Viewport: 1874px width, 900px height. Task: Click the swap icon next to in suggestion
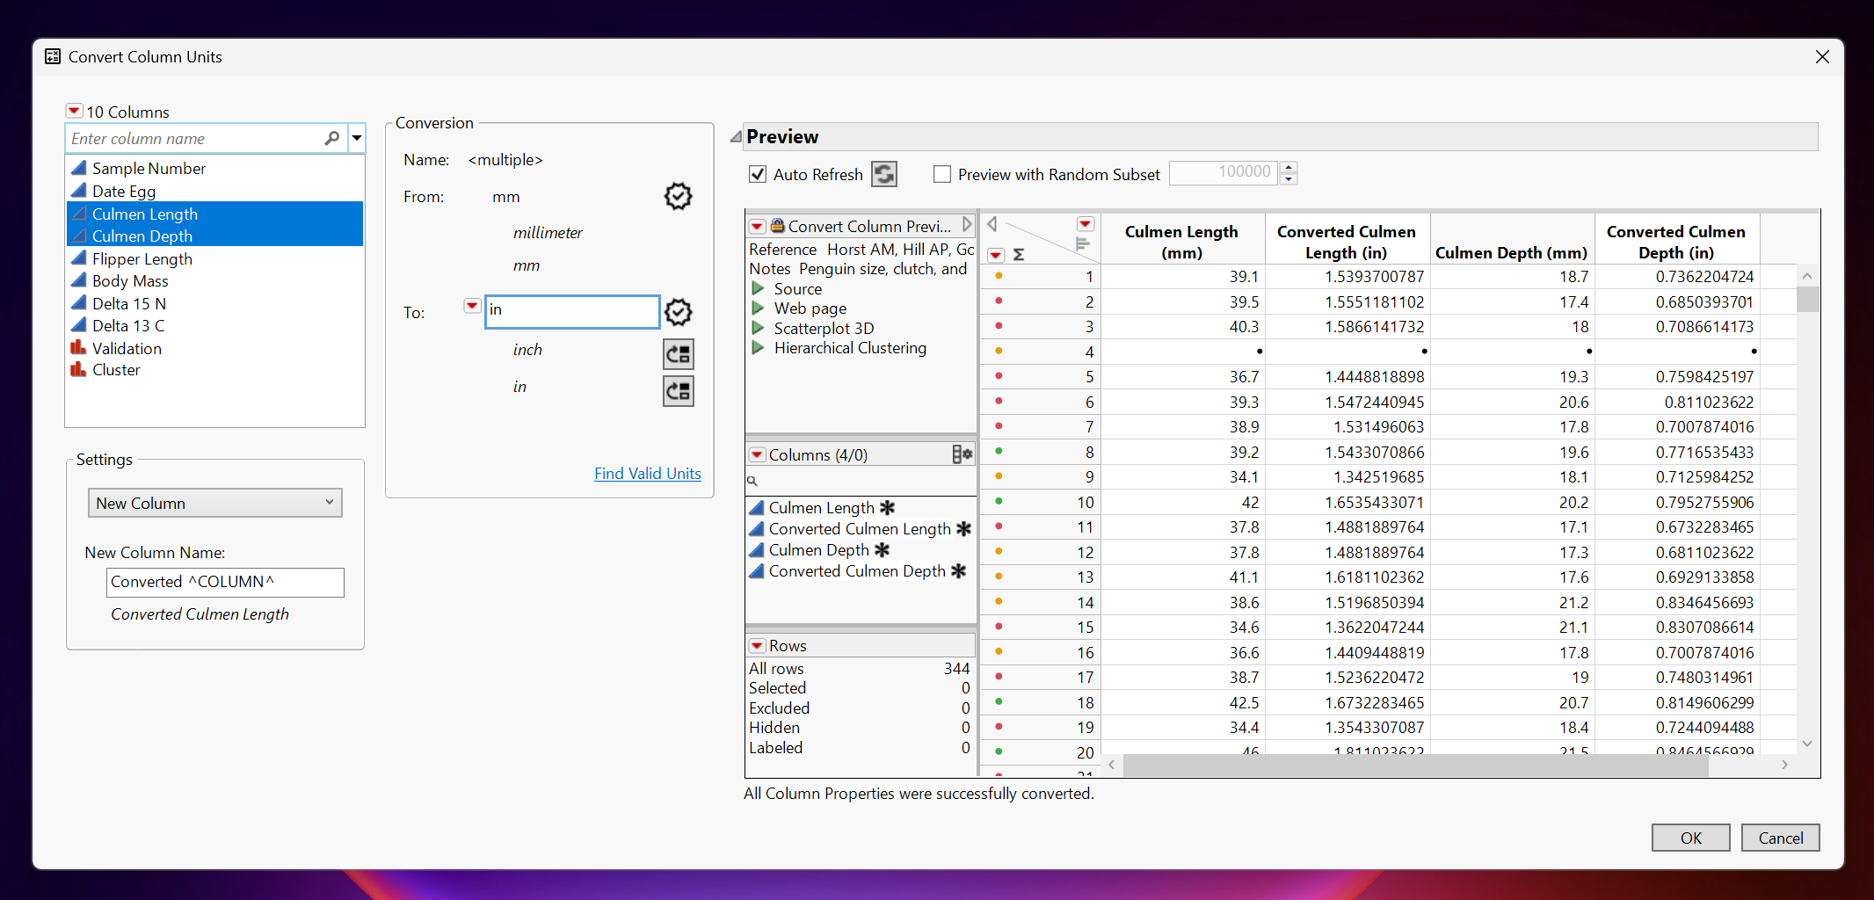coord(678,391)
